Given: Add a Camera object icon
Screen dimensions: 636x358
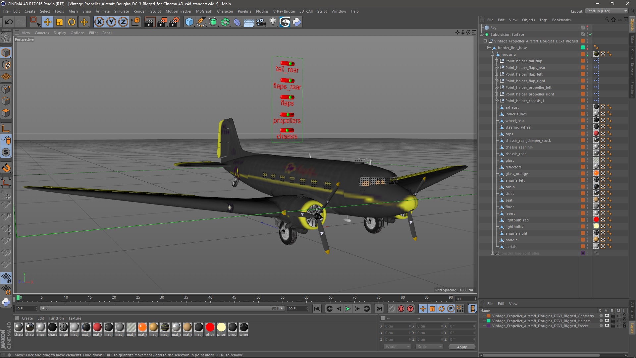Looking at the screenshot, I should click(261, 22).
